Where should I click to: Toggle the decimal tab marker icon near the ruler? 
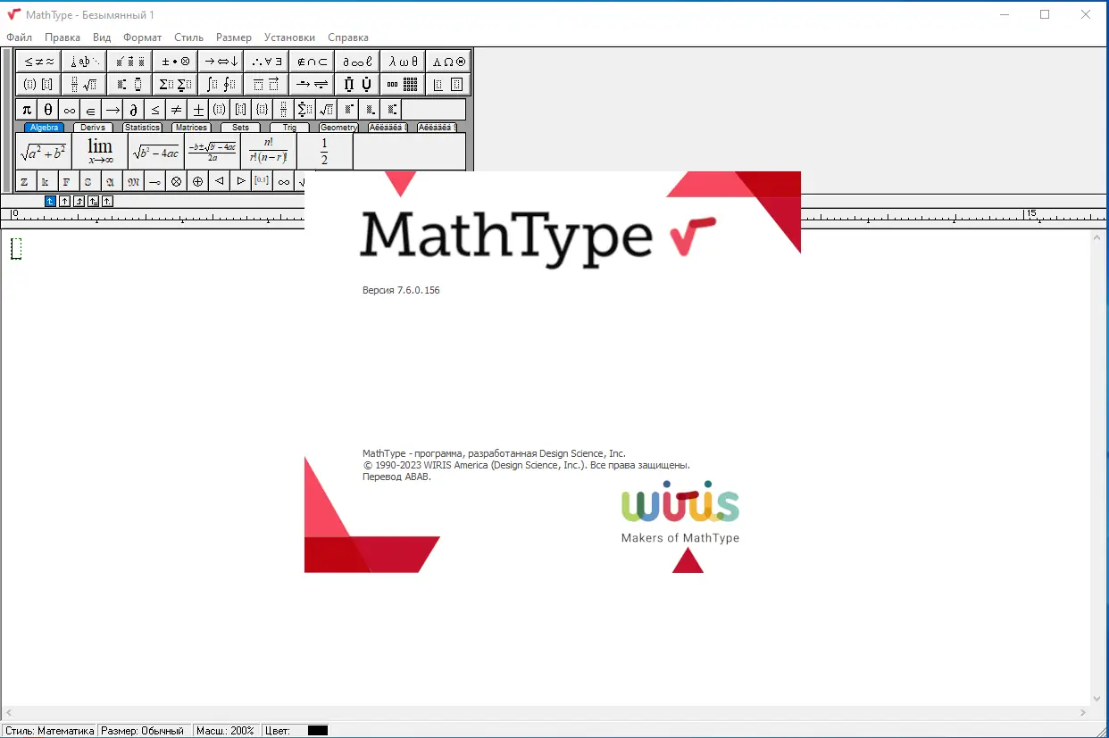click(107, 201)
